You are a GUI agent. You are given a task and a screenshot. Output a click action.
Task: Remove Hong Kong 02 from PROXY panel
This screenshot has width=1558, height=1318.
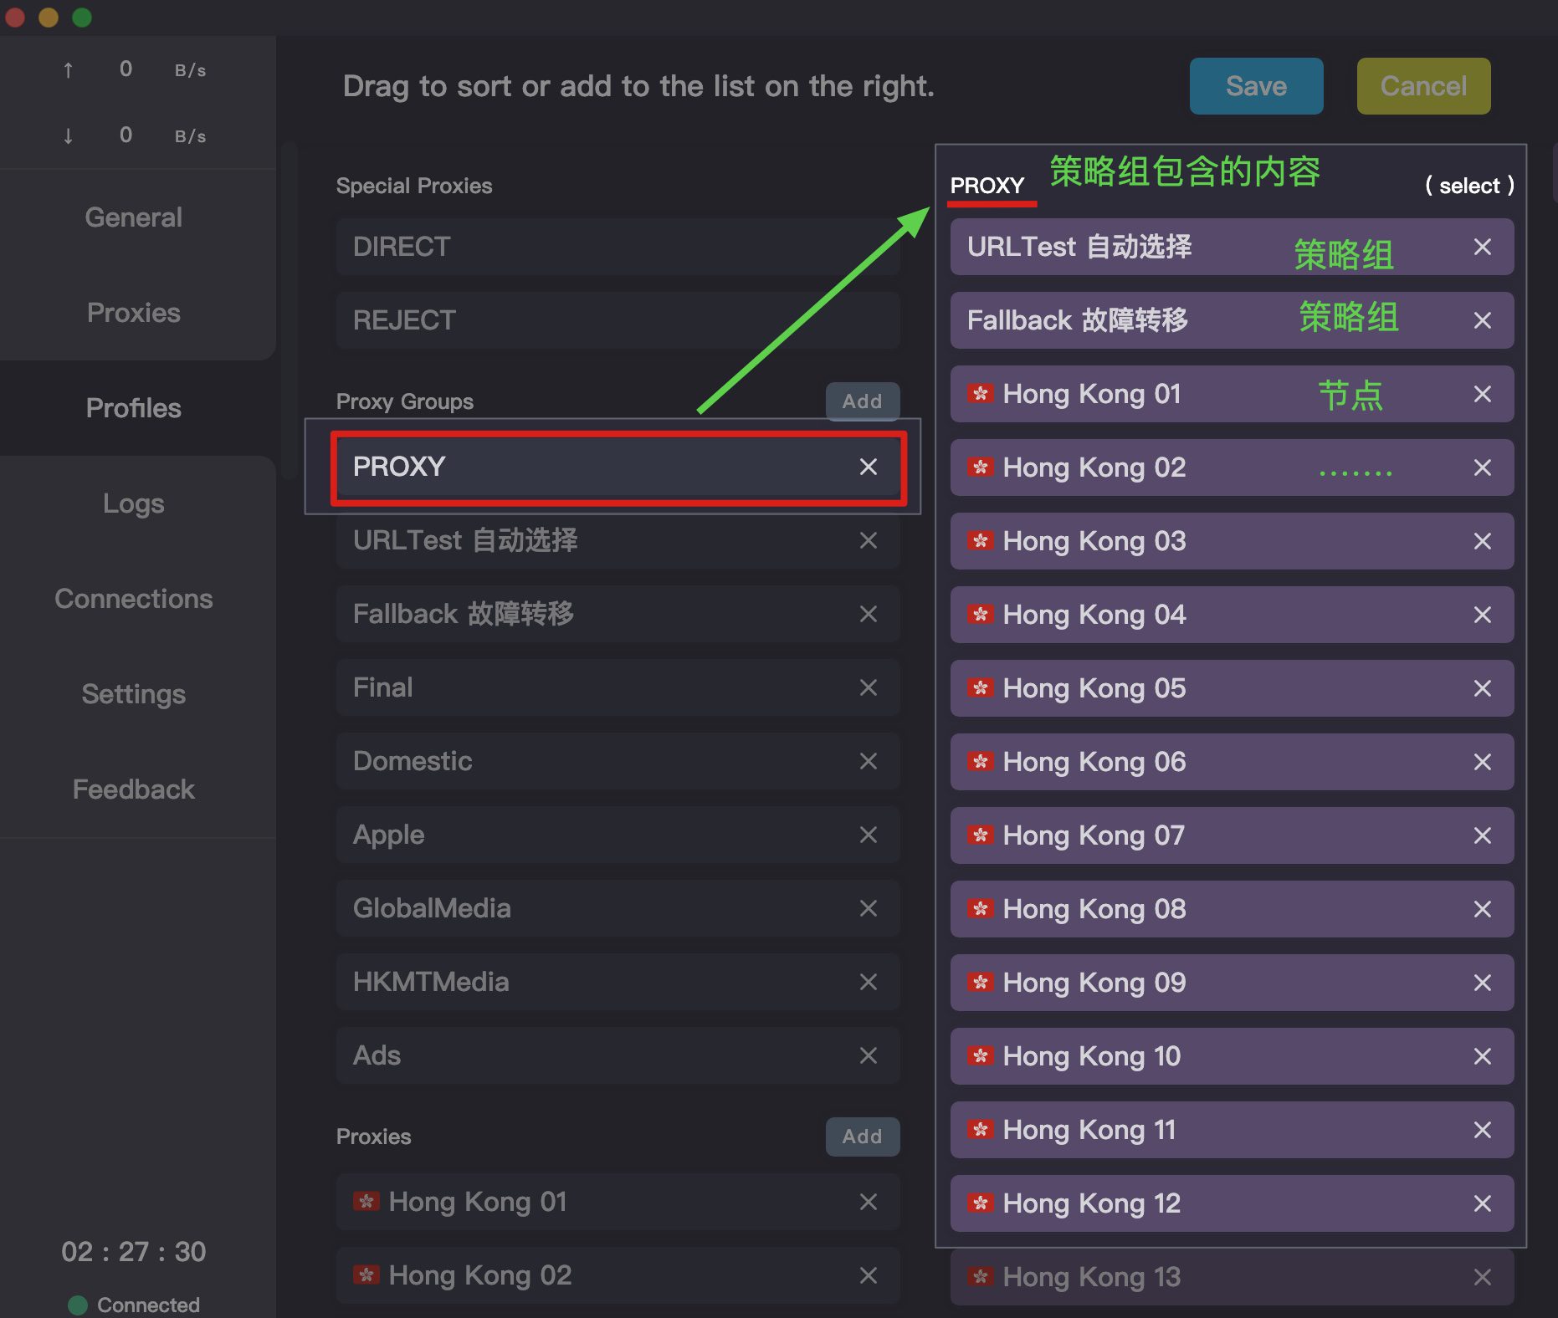point(1482,467)
